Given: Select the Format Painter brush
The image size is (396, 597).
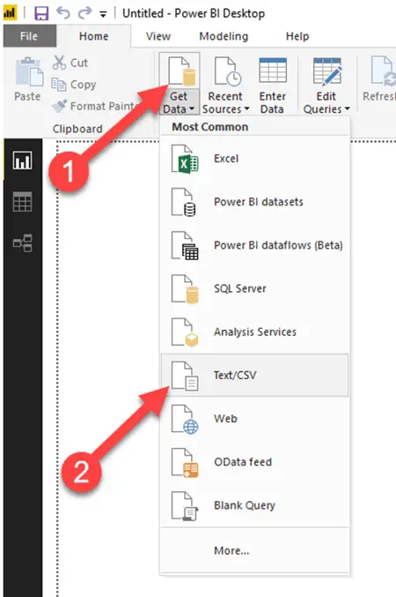Looking at the screenshot, I should coord(59,106).
